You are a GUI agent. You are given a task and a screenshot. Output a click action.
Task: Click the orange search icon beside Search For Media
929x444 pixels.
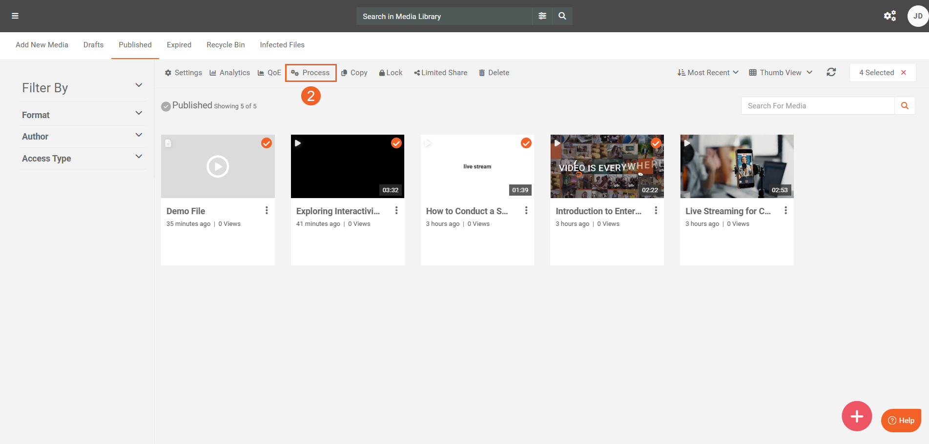[x=904, y=106]
